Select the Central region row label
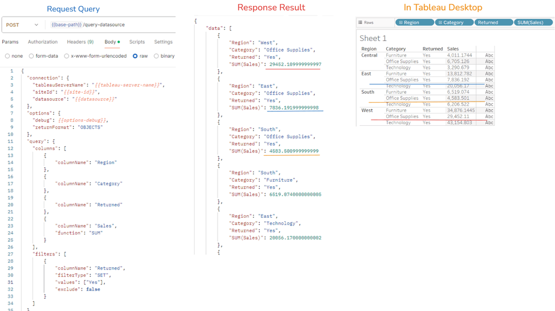The height and width of the screenshot is (311, 555). (x=369, y=55)
